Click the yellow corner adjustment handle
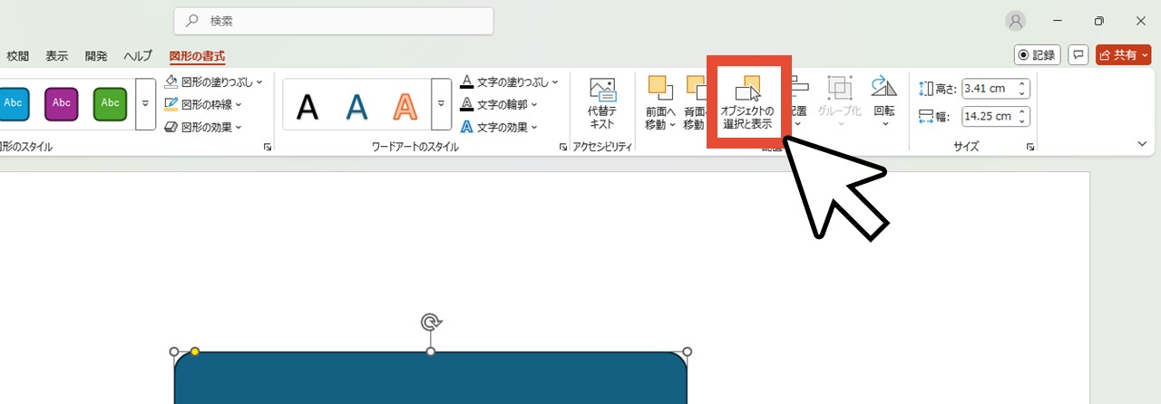Screen dimensions: 1161x404 click(195, 351)
